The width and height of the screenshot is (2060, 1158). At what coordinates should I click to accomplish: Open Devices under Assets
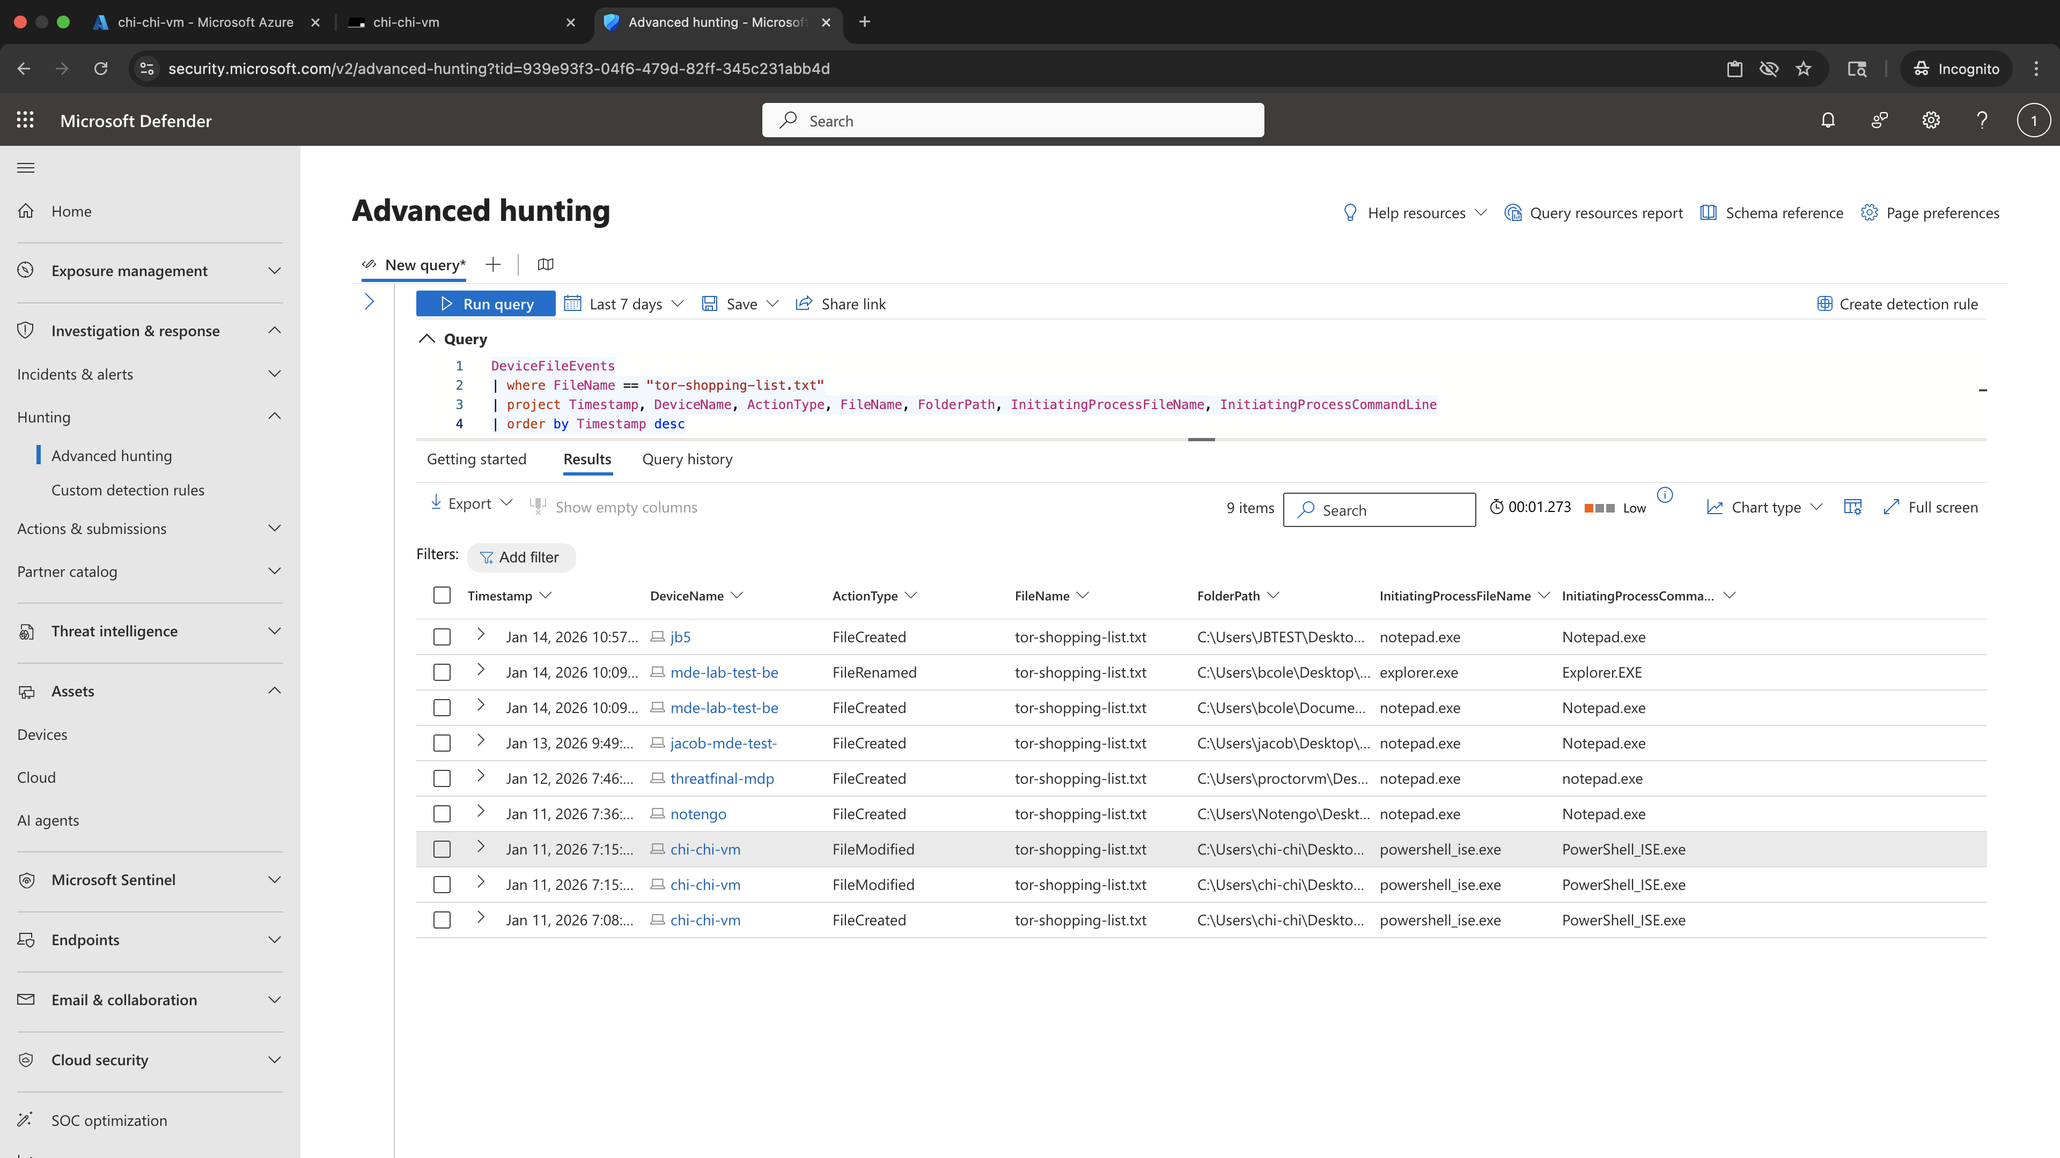42,734
